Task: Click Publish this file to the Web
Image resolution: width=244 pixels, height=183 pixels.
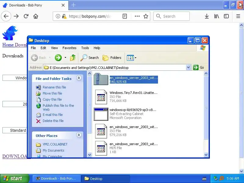Action: click(x=58, y=107)
